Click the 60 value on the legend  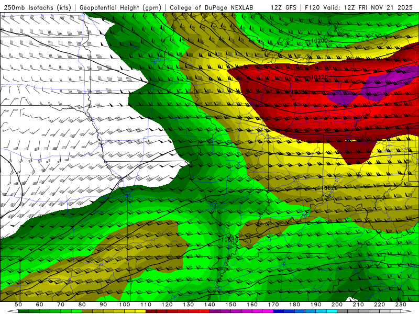pyautogui.click(x=39, y=305)
